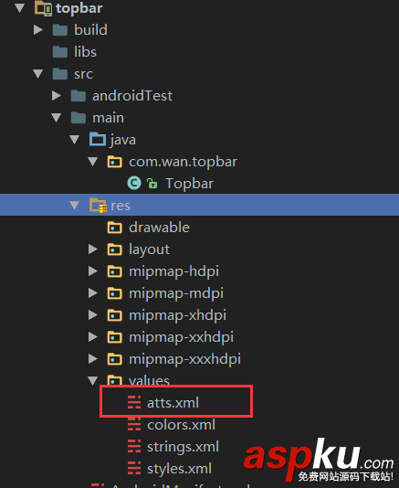Image resolution: width=399 pixels, height=488 pixels.
Task: Click the atts.xml file icon
Action: click(x=134, y=402)
